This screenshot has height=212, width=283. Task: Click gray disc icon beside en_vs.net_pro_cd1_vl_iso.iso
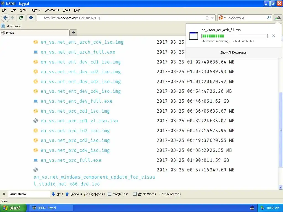pyautogui.click(x=36, y=121)
